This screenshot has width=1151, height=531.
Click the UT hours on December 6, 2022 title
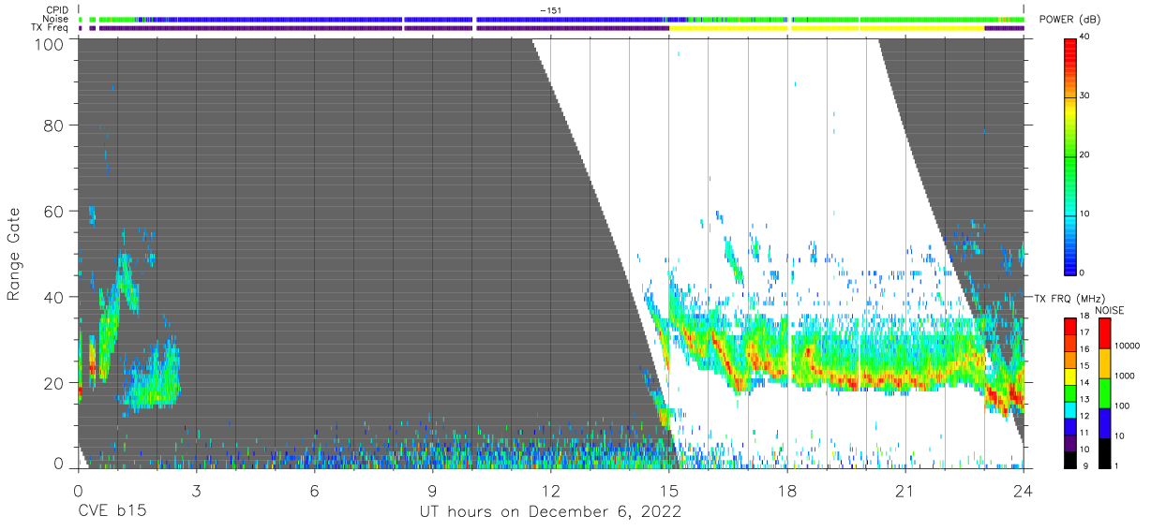click(x=551, y=511)
